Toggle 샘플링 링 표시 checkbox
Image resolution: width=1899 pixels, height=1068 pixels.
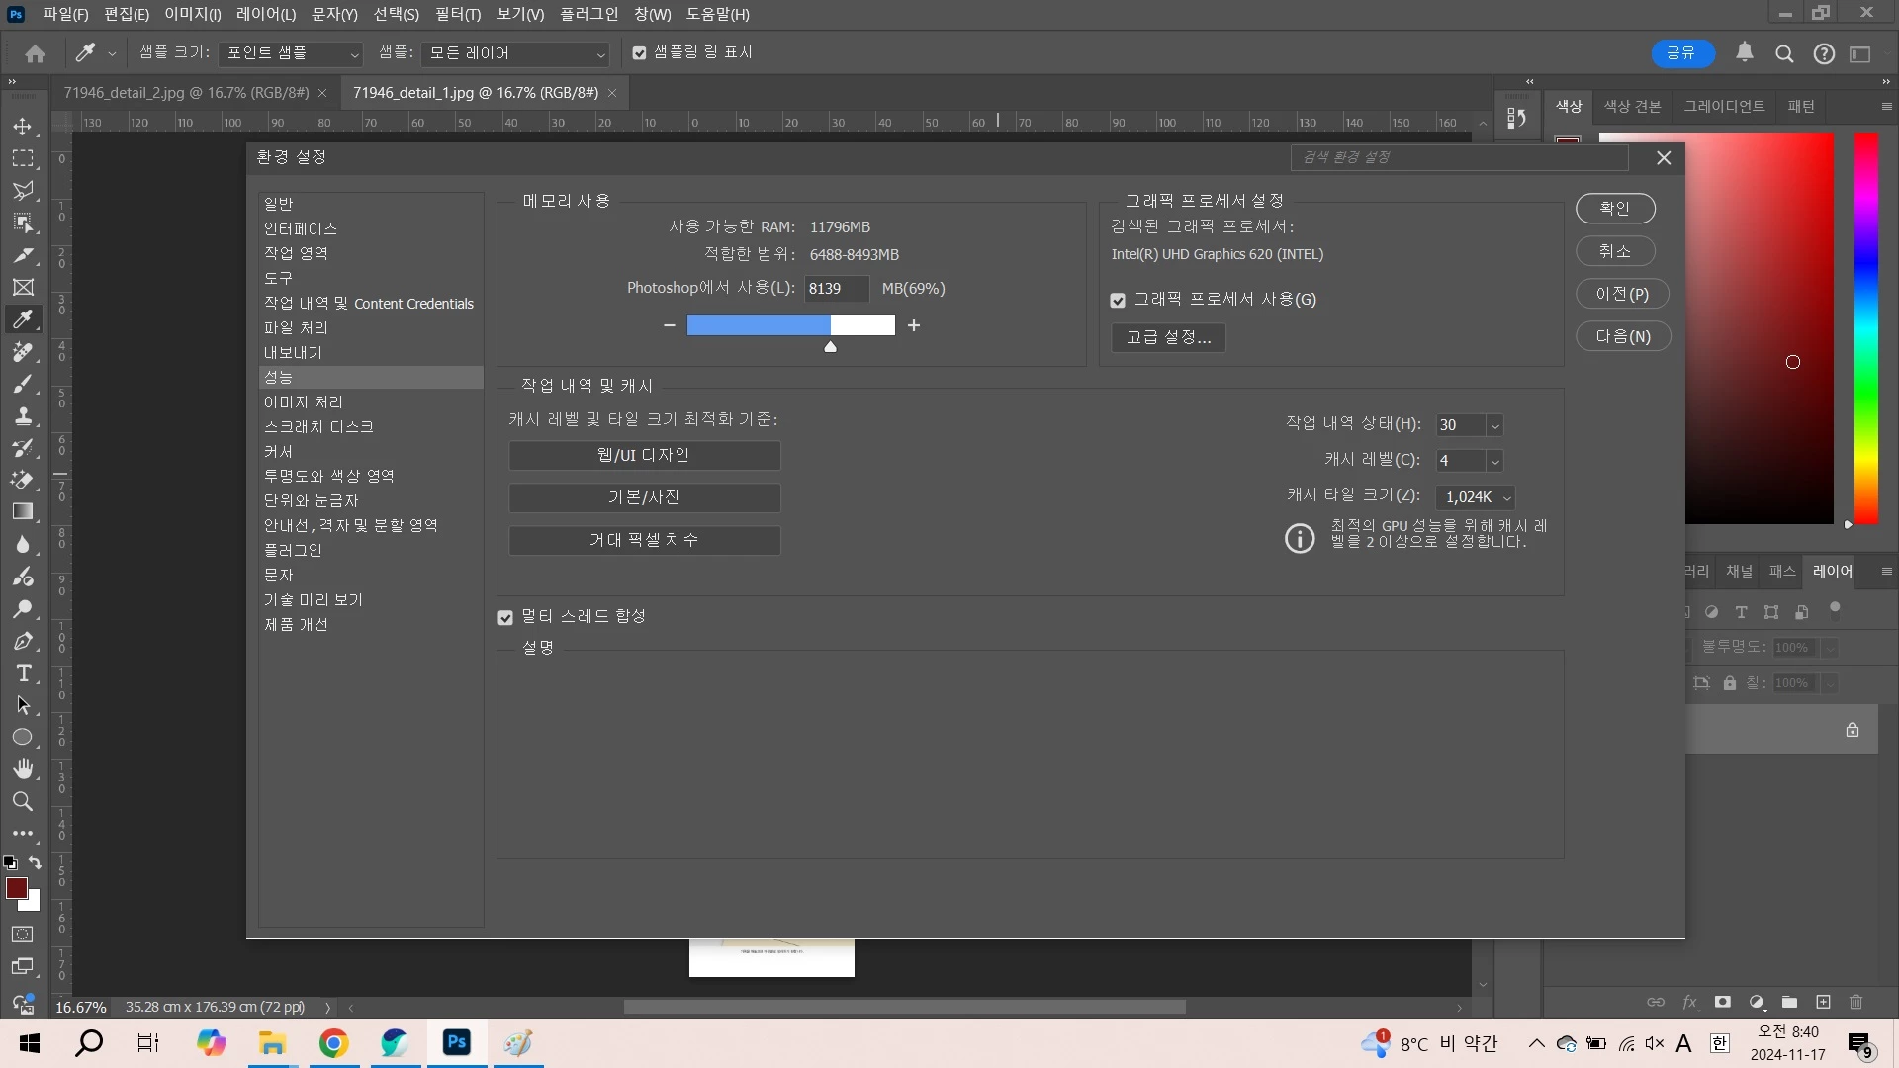639,53
